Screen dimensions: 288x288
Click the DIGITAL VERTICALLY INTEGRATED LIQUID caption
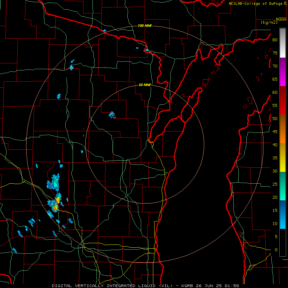pos(112,286)
